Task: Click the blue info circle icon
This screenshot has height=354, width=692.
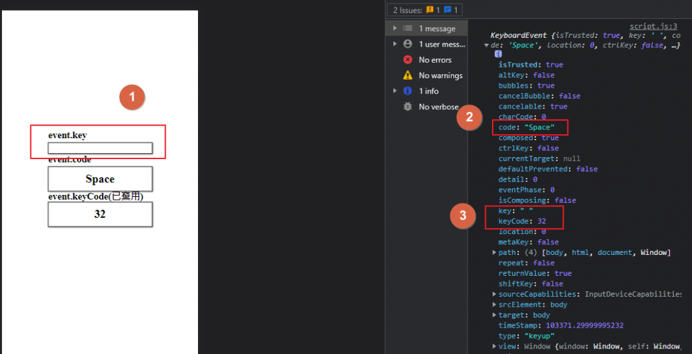Action: pos(407,91)
